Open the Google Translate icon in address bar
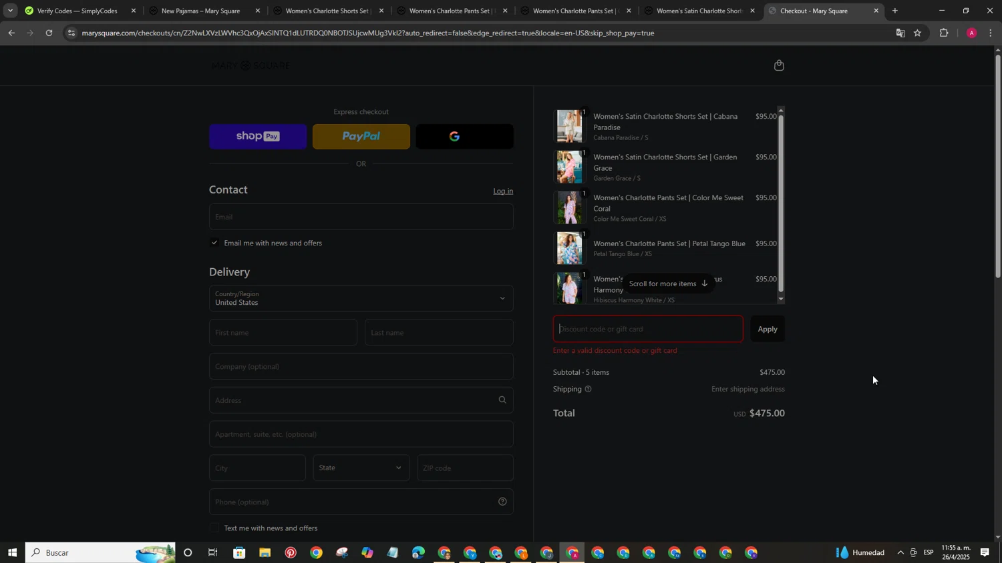Screen dimensions: 1002x563 pyautogui.click(x=900, y=33)
